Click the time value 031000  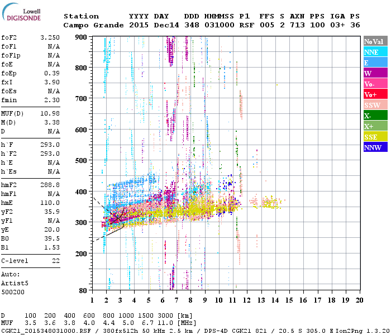[220, 25]
